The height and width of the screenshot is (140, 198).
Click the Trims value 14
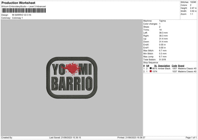[160, 30]
